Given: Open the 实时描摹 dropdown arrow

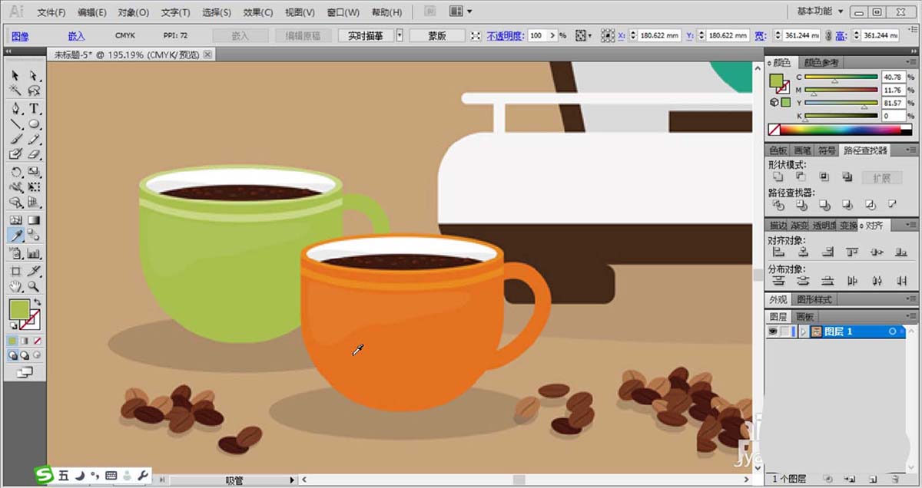Looking at the screenshot, I should (400, 35).
